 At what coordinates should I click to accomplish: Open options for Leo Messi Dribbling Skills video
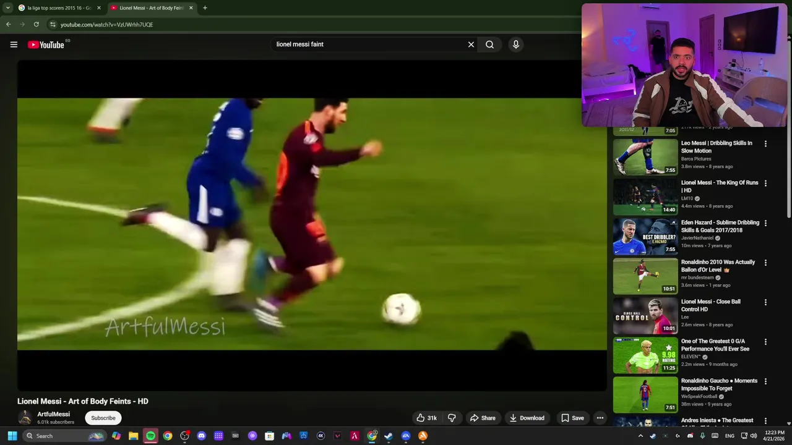coord(765,143)
